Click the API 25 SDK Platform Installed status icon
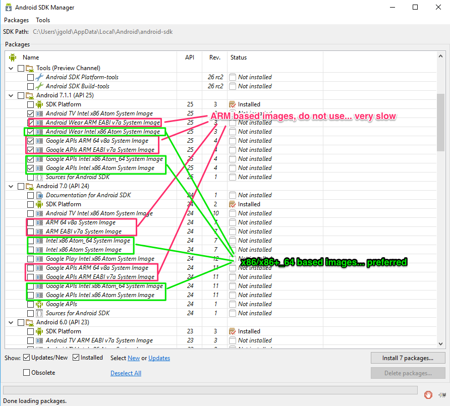The image size is (450, 406). point(232,104)
